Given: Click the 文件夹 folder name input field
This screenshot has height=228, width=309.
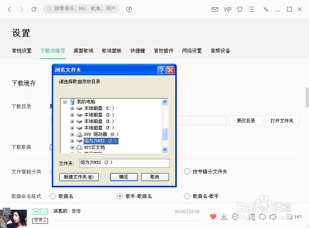Looking at the screenshot, I should click(125, 163).
